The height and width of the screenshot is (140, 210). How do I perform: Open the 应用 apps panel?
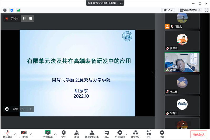149,134
